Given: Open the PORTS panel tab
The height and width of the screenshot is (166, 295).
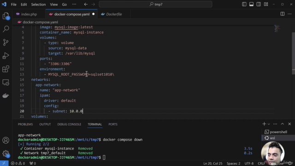Looking at the screenshot, I should [x=113, y=124].
